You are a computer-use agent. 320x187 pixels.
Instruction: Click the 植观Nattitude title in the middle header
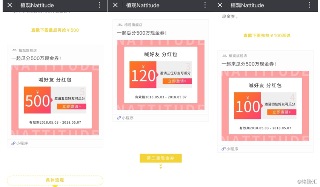click(143, 5)
